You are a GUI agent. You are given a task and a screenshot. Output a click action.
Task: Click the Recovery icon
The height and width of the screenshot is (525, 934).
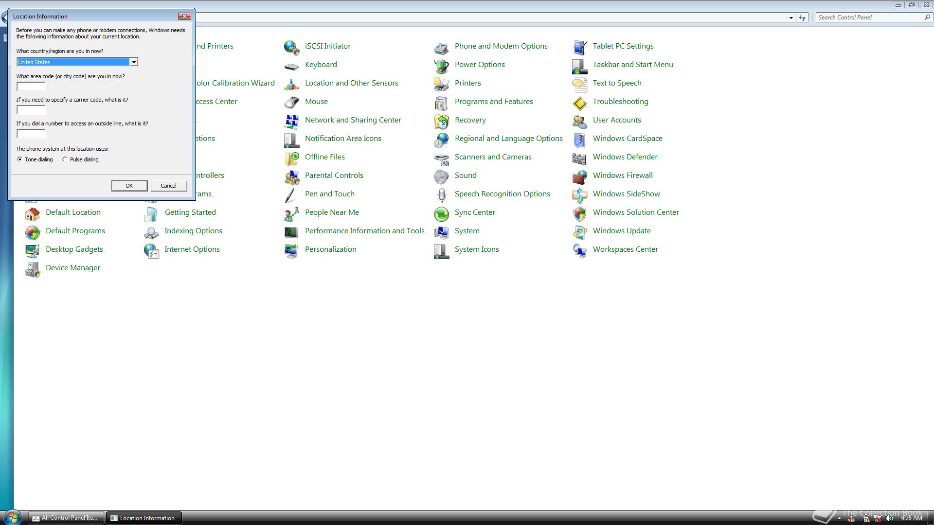click(x=441, y=121)
